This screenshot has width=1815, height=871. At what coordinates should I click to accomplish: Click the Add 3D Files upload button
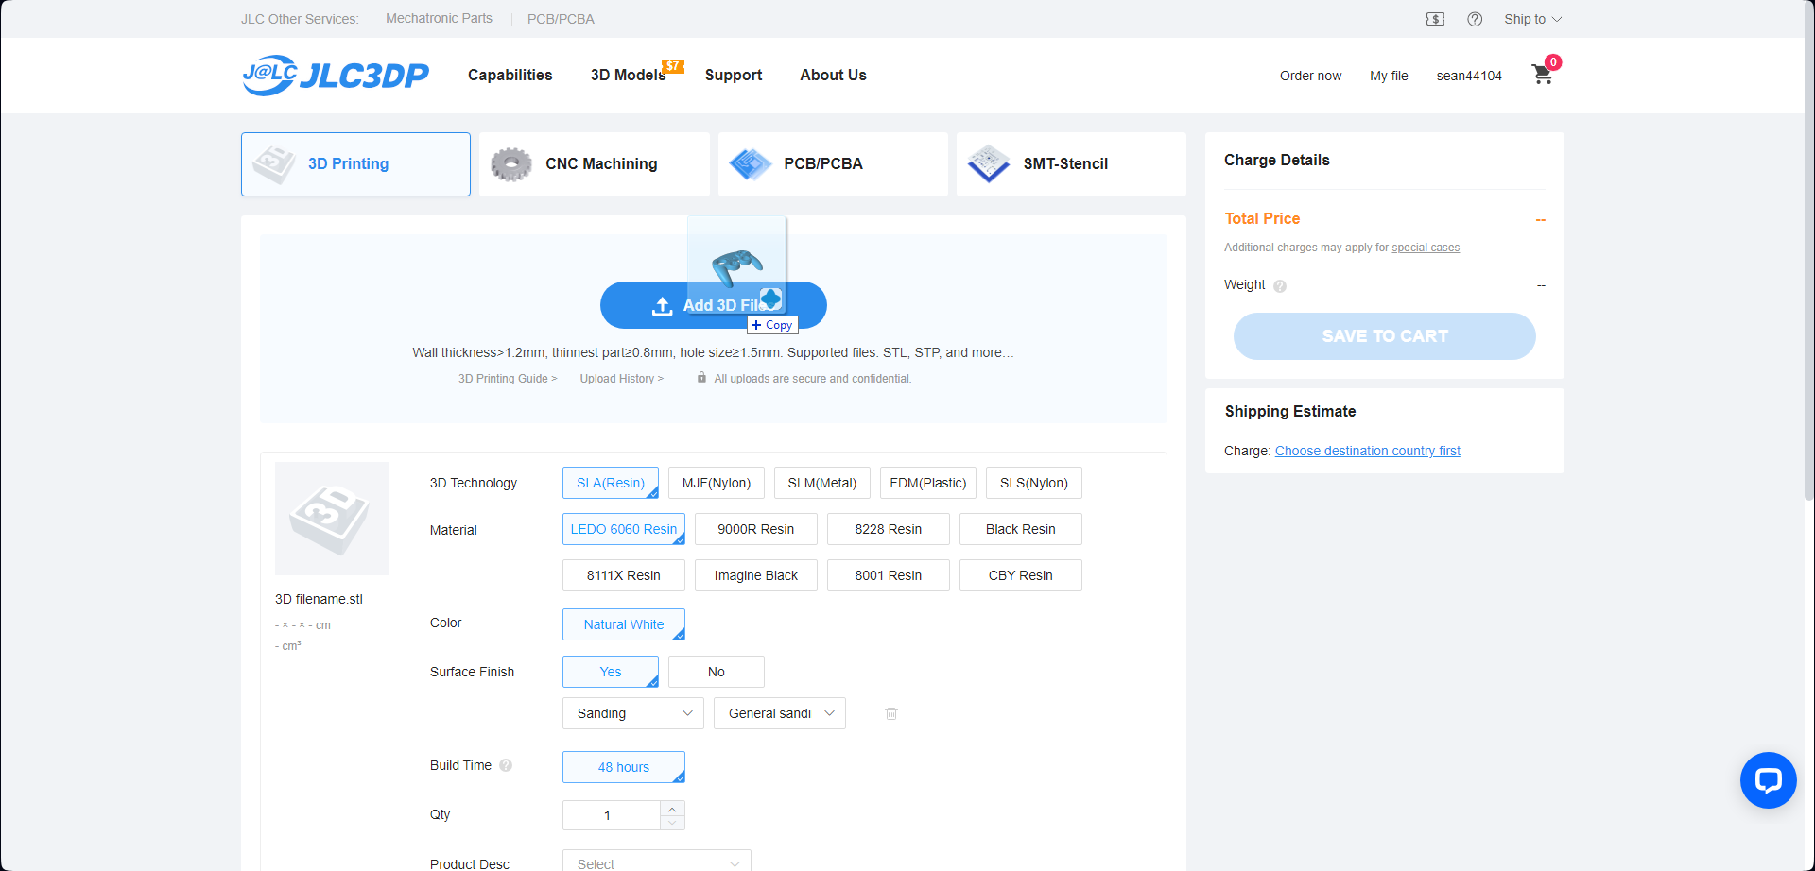(x=714, y=305)
